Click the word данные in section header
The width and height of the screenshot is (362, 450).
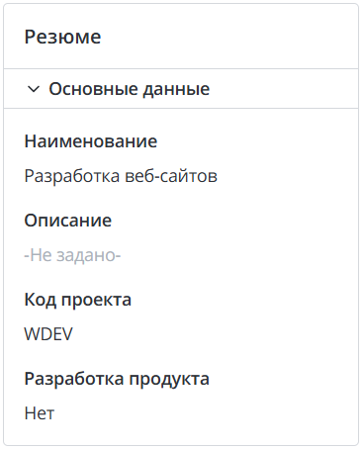(176, 90)
